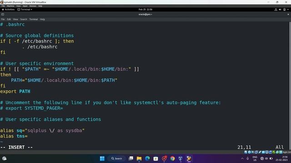Open the terminal View menu

pyautogui.click(x=15, y=19)
